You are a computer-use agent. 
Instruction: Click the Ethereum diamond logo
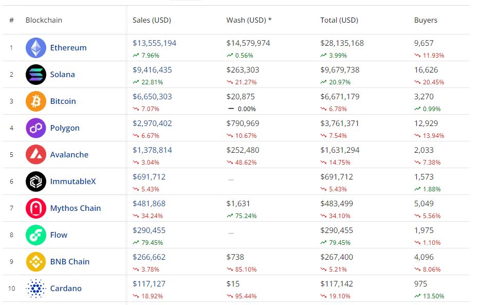[x=35, y=47]
